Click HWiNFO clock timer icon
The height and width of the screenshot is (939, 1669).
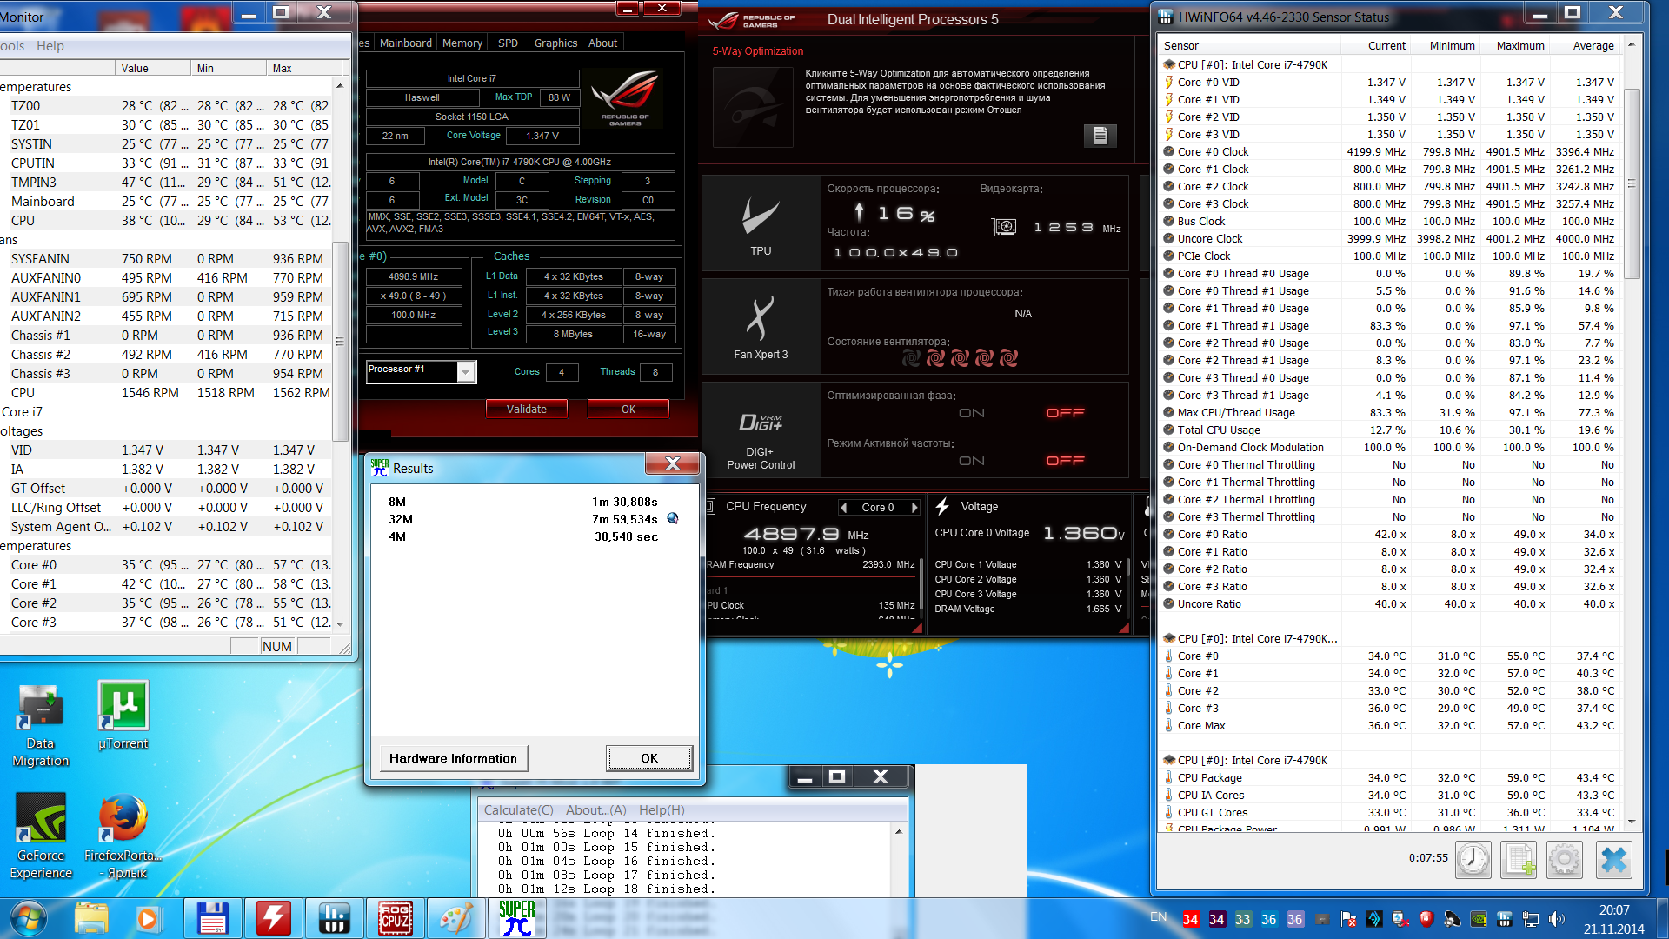(1473, 860)
